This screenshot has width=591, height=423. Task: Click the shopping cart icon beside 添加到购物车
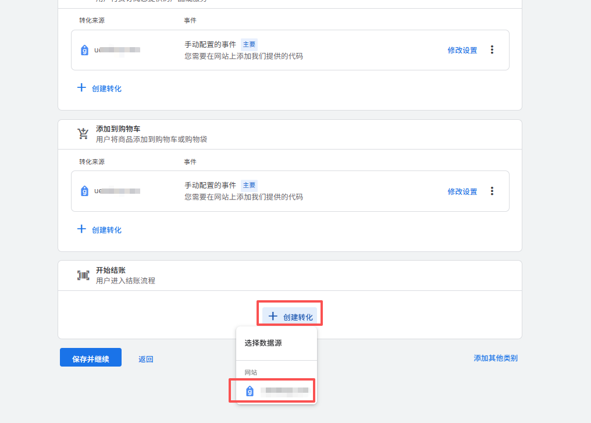coord(83,134)
